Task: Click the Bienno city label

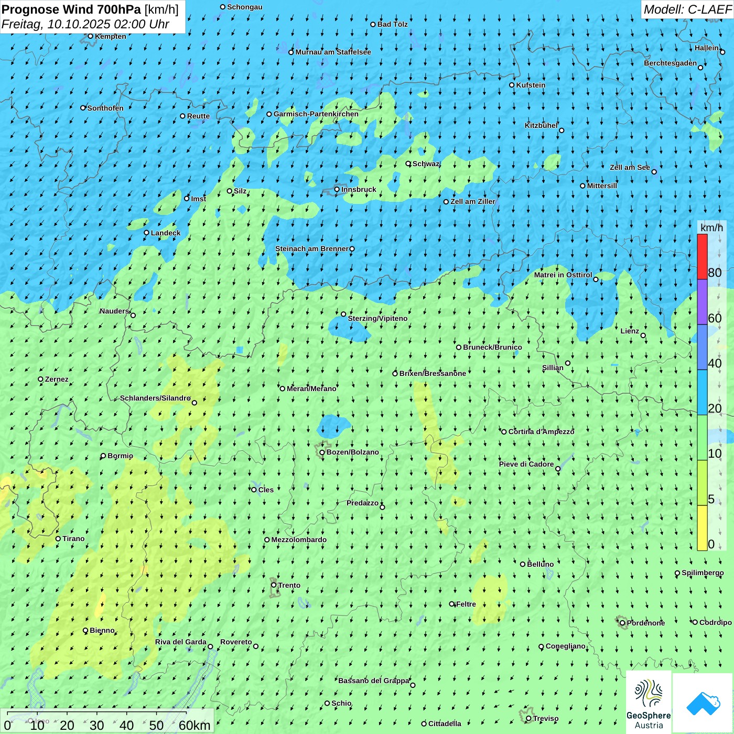Action: (x=102, y=630)
